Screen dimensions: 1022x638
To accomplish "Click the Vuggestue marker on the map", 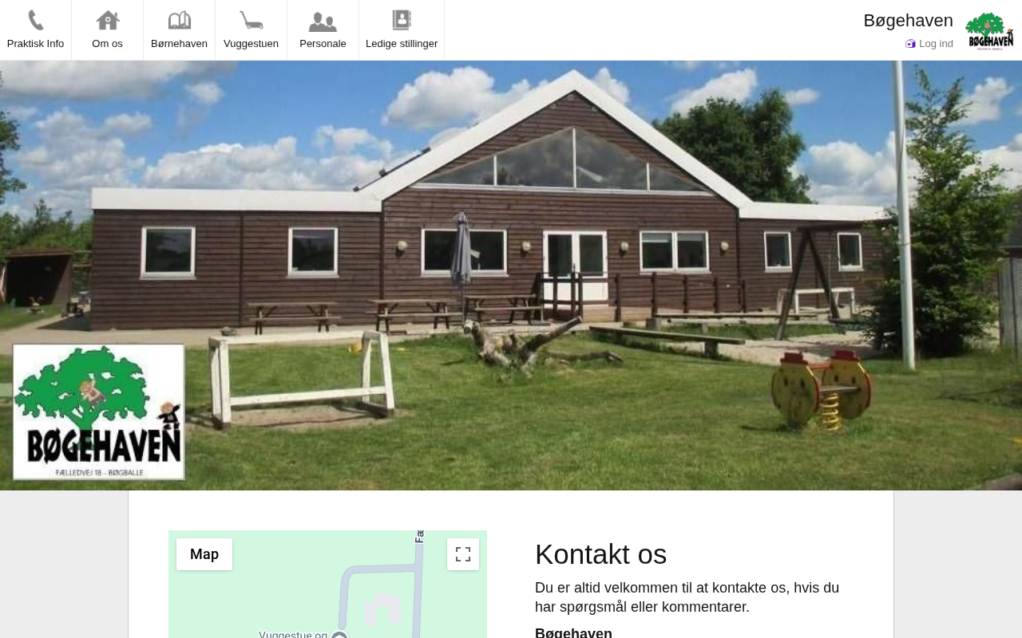I will pyautogui.click(x=339, y=635).
